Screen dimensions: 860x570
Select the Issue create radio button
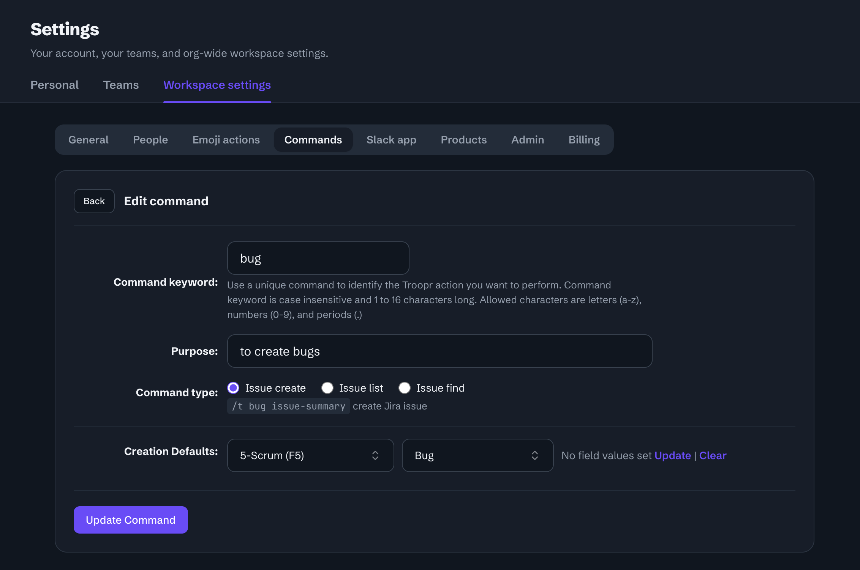point(233,388)
